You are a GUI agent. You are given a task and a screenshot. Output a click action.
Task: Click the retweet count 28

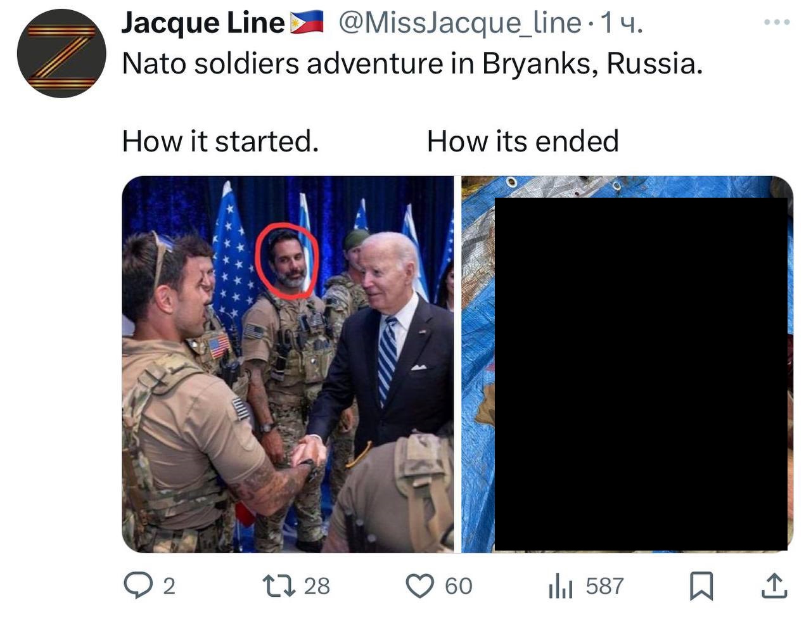317,586
